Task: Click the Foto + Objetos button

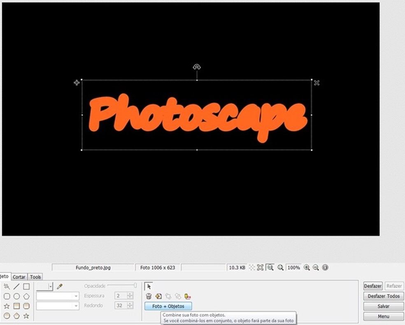Action: click(x=168, y=306)
